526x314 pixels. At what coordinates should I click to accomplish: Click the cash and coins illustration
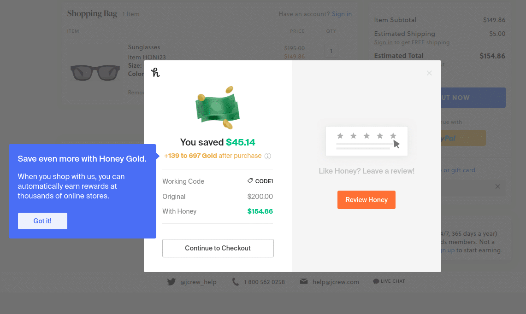pos(218,108)
